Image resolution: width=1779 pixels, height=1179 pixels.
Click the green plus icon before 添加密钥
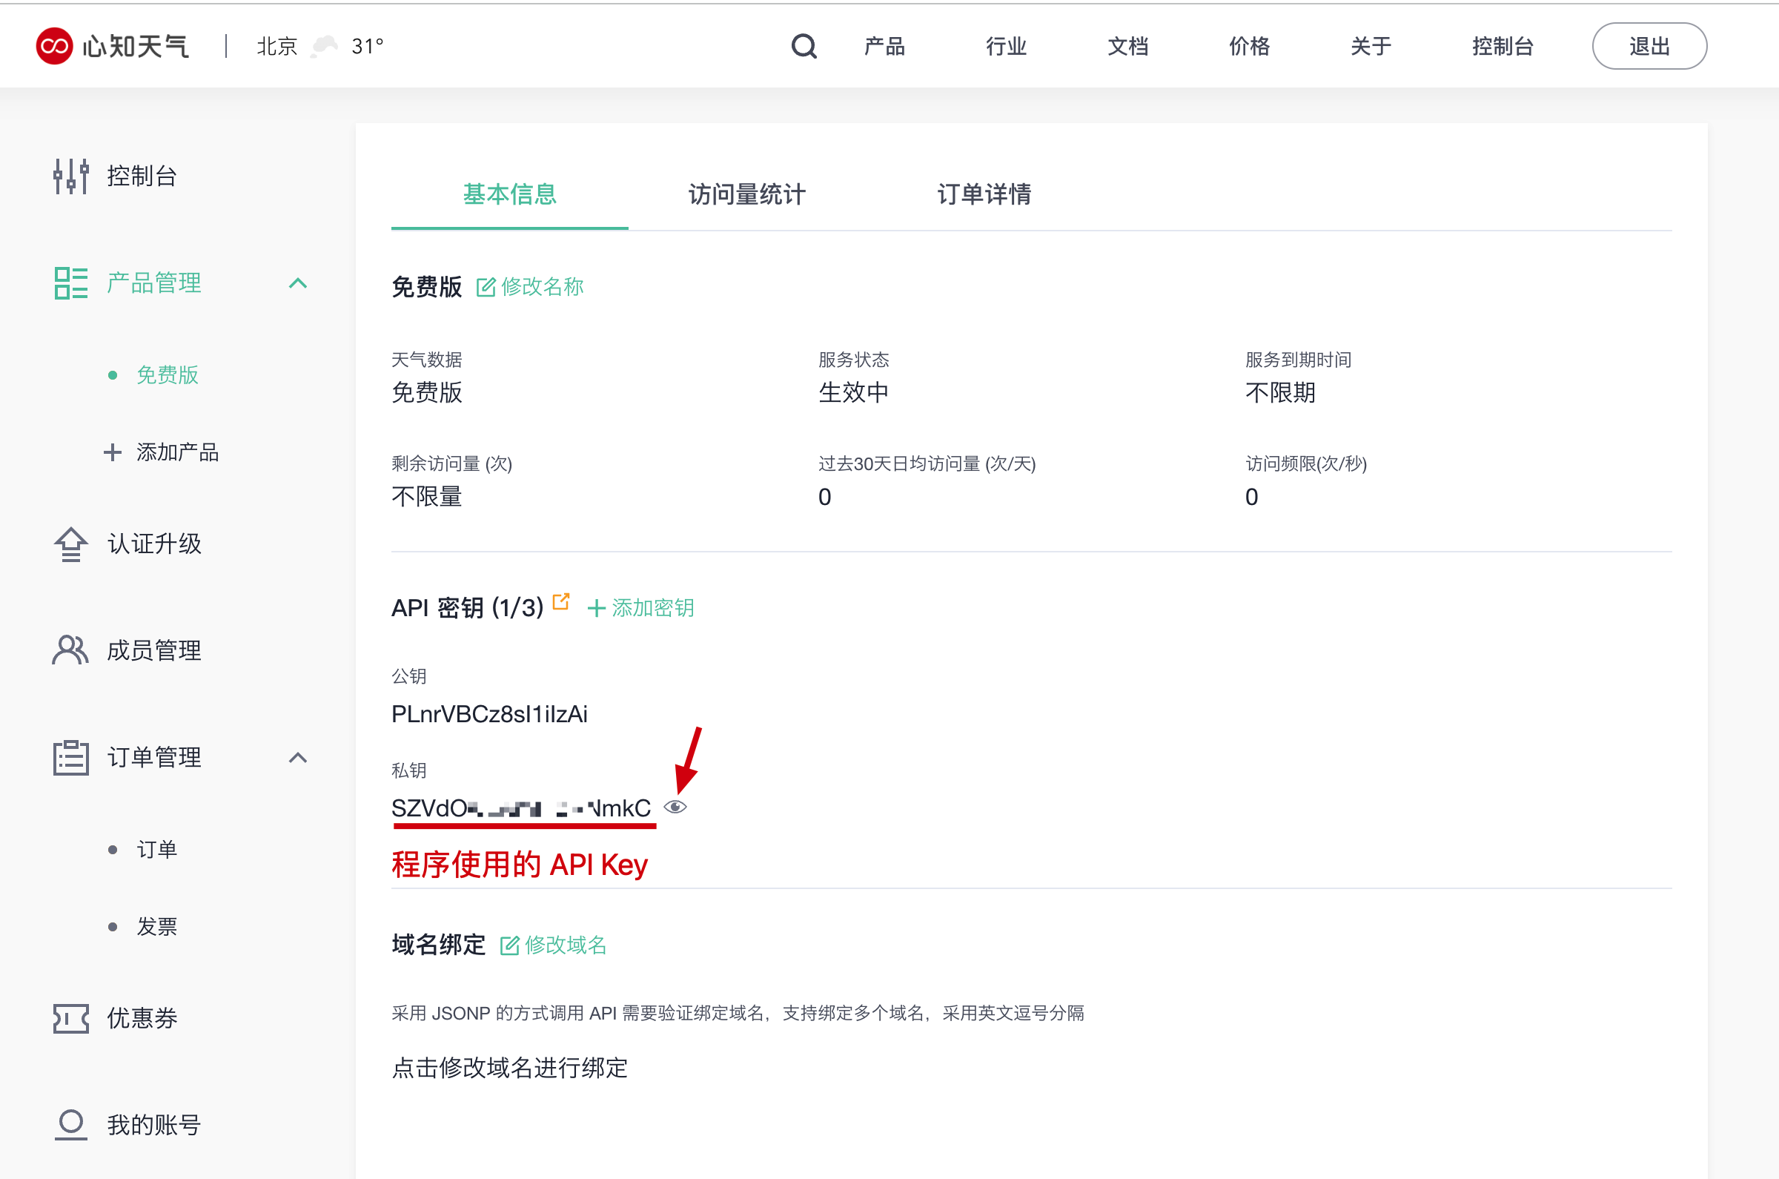tap(596, 608)
